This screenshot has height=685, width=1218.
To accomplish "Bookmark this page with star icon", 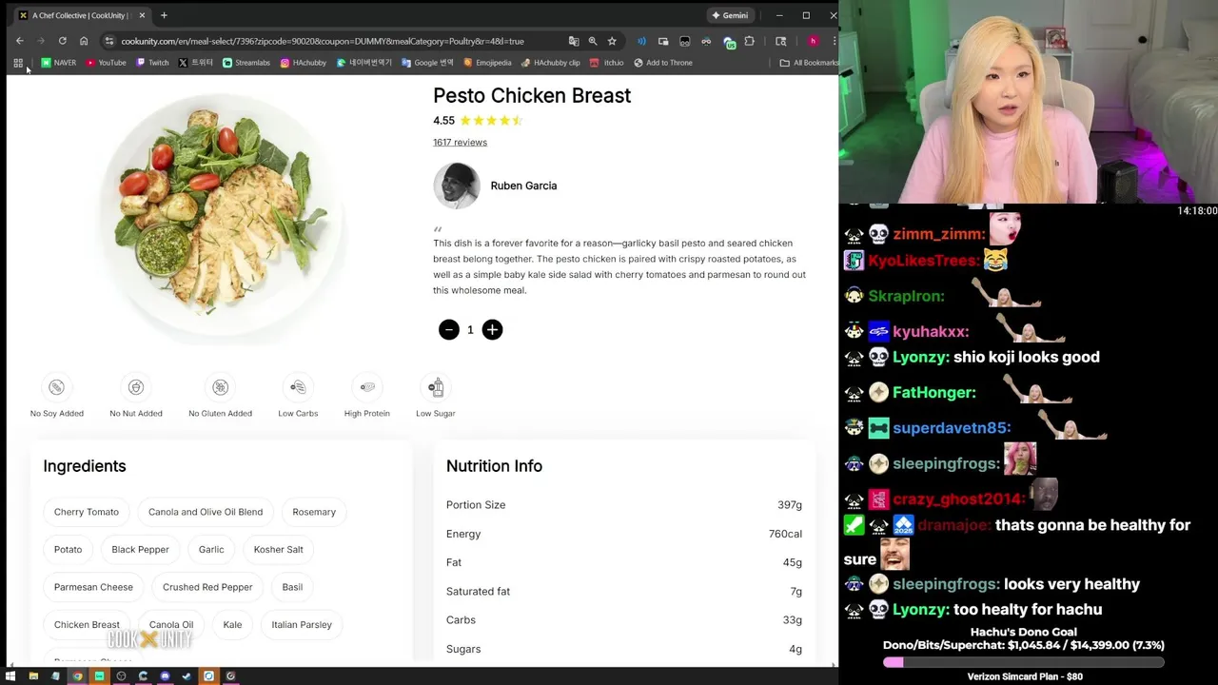I will pyautogui.click(x=612, y=41).
